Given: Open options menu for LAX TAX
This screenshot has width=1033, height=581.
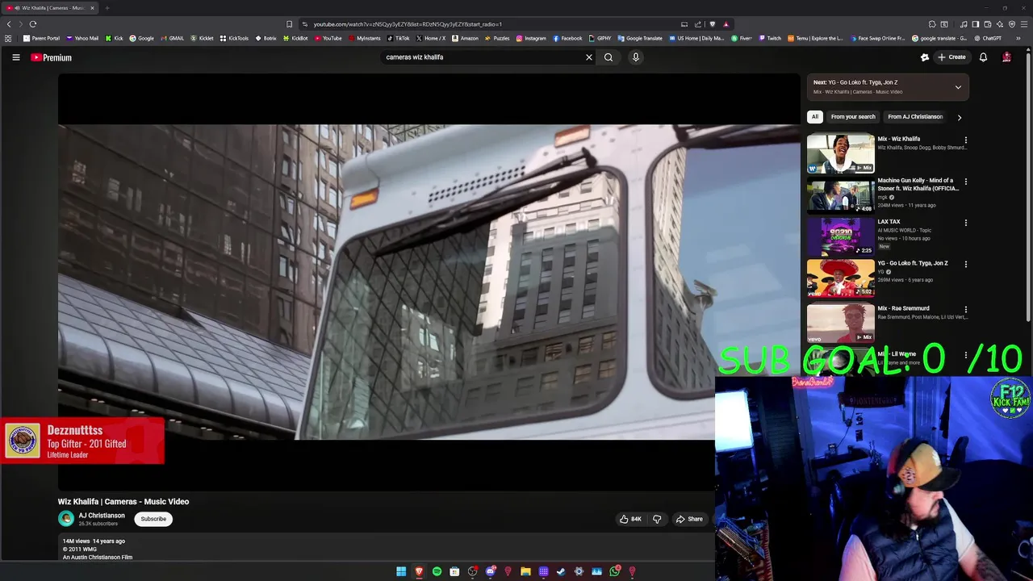Looking at the screenshot, I should coord(965,223).
